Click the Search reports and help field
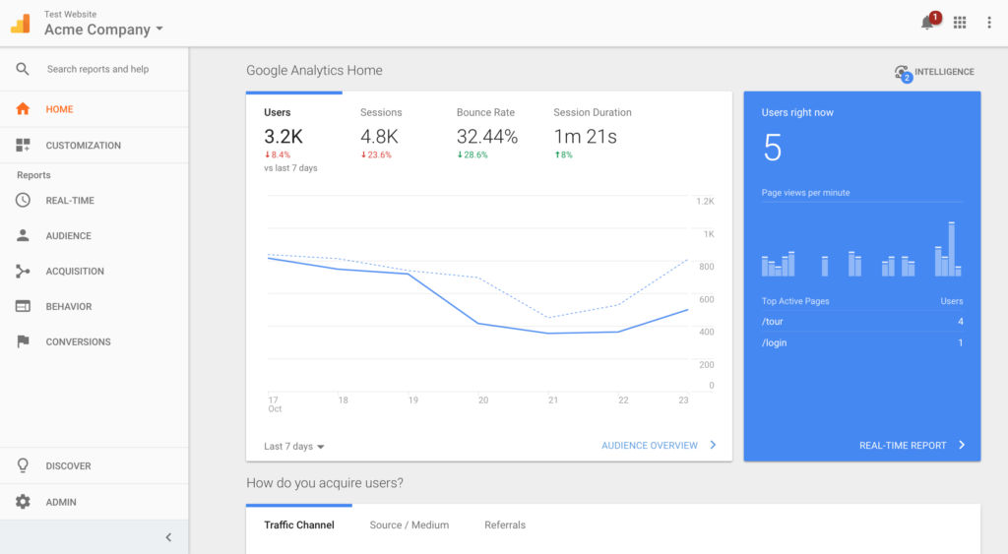1008x554 pixels. pyautogui.click(x=98, y=69)
